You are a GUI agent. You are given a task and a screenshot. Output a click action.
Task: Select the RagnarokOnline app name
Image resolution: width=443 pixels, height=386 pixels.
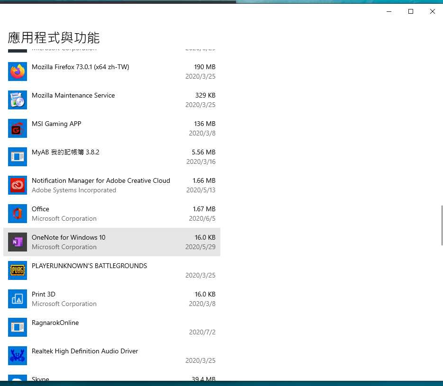pos(55,323)
